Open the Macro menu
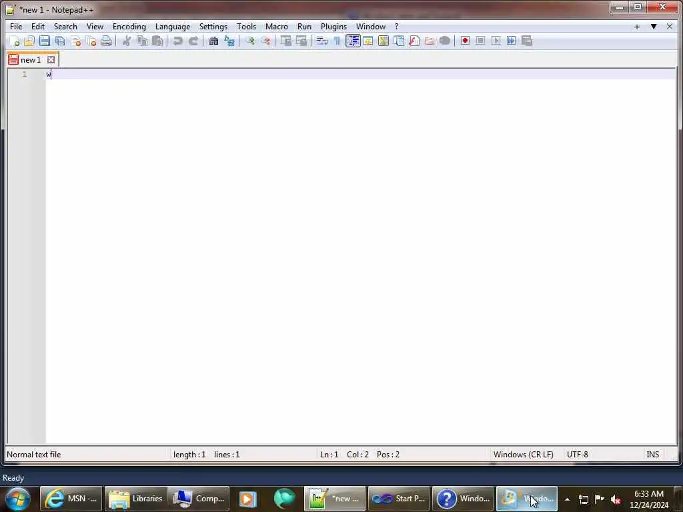 click(277, 27)
